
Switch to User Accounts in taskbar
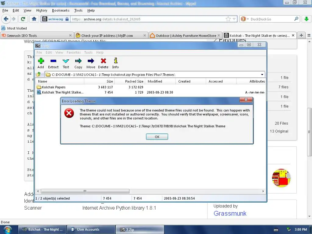(91, 229)
